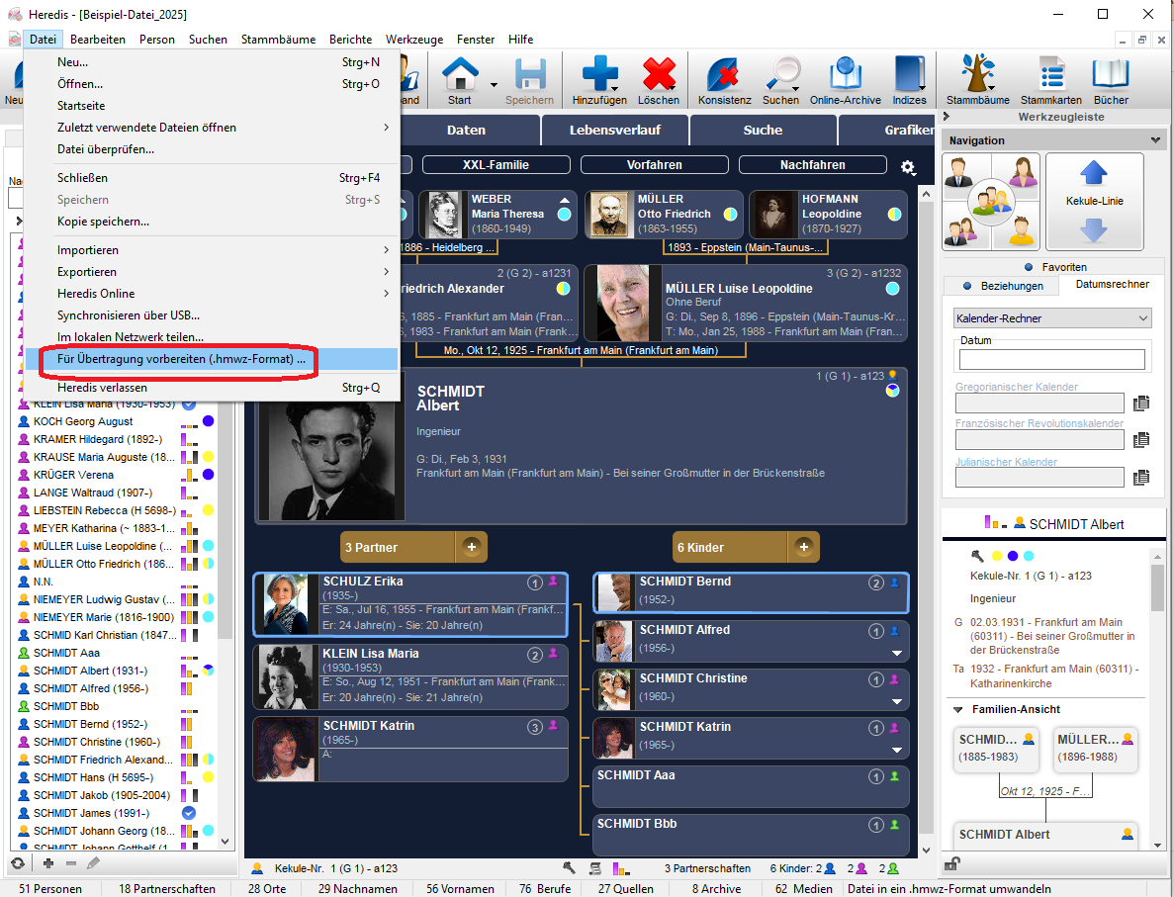This screenshot has width=1174, height=897.
Task: Open family view settings gear icon
Action: click(908, 167)
